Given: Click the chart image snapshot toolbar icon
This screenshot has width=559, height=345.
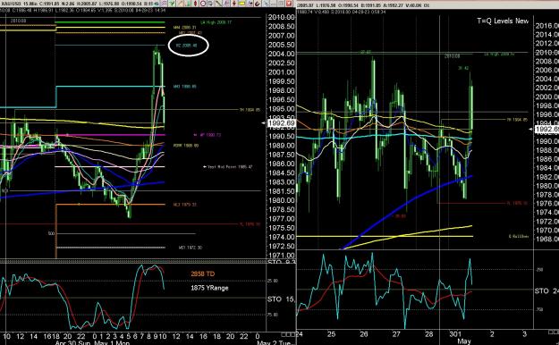Looking at the screenshot, I should (x=250, y=4).
